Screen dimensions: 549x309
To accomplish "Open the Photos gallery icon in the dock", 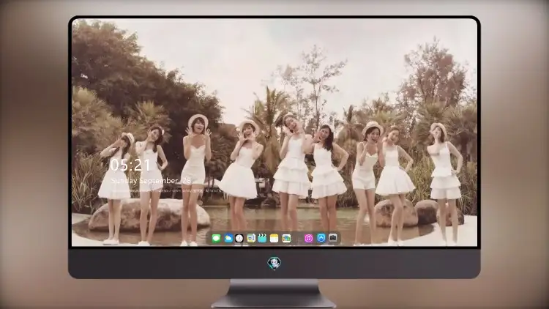I will 286,239.
